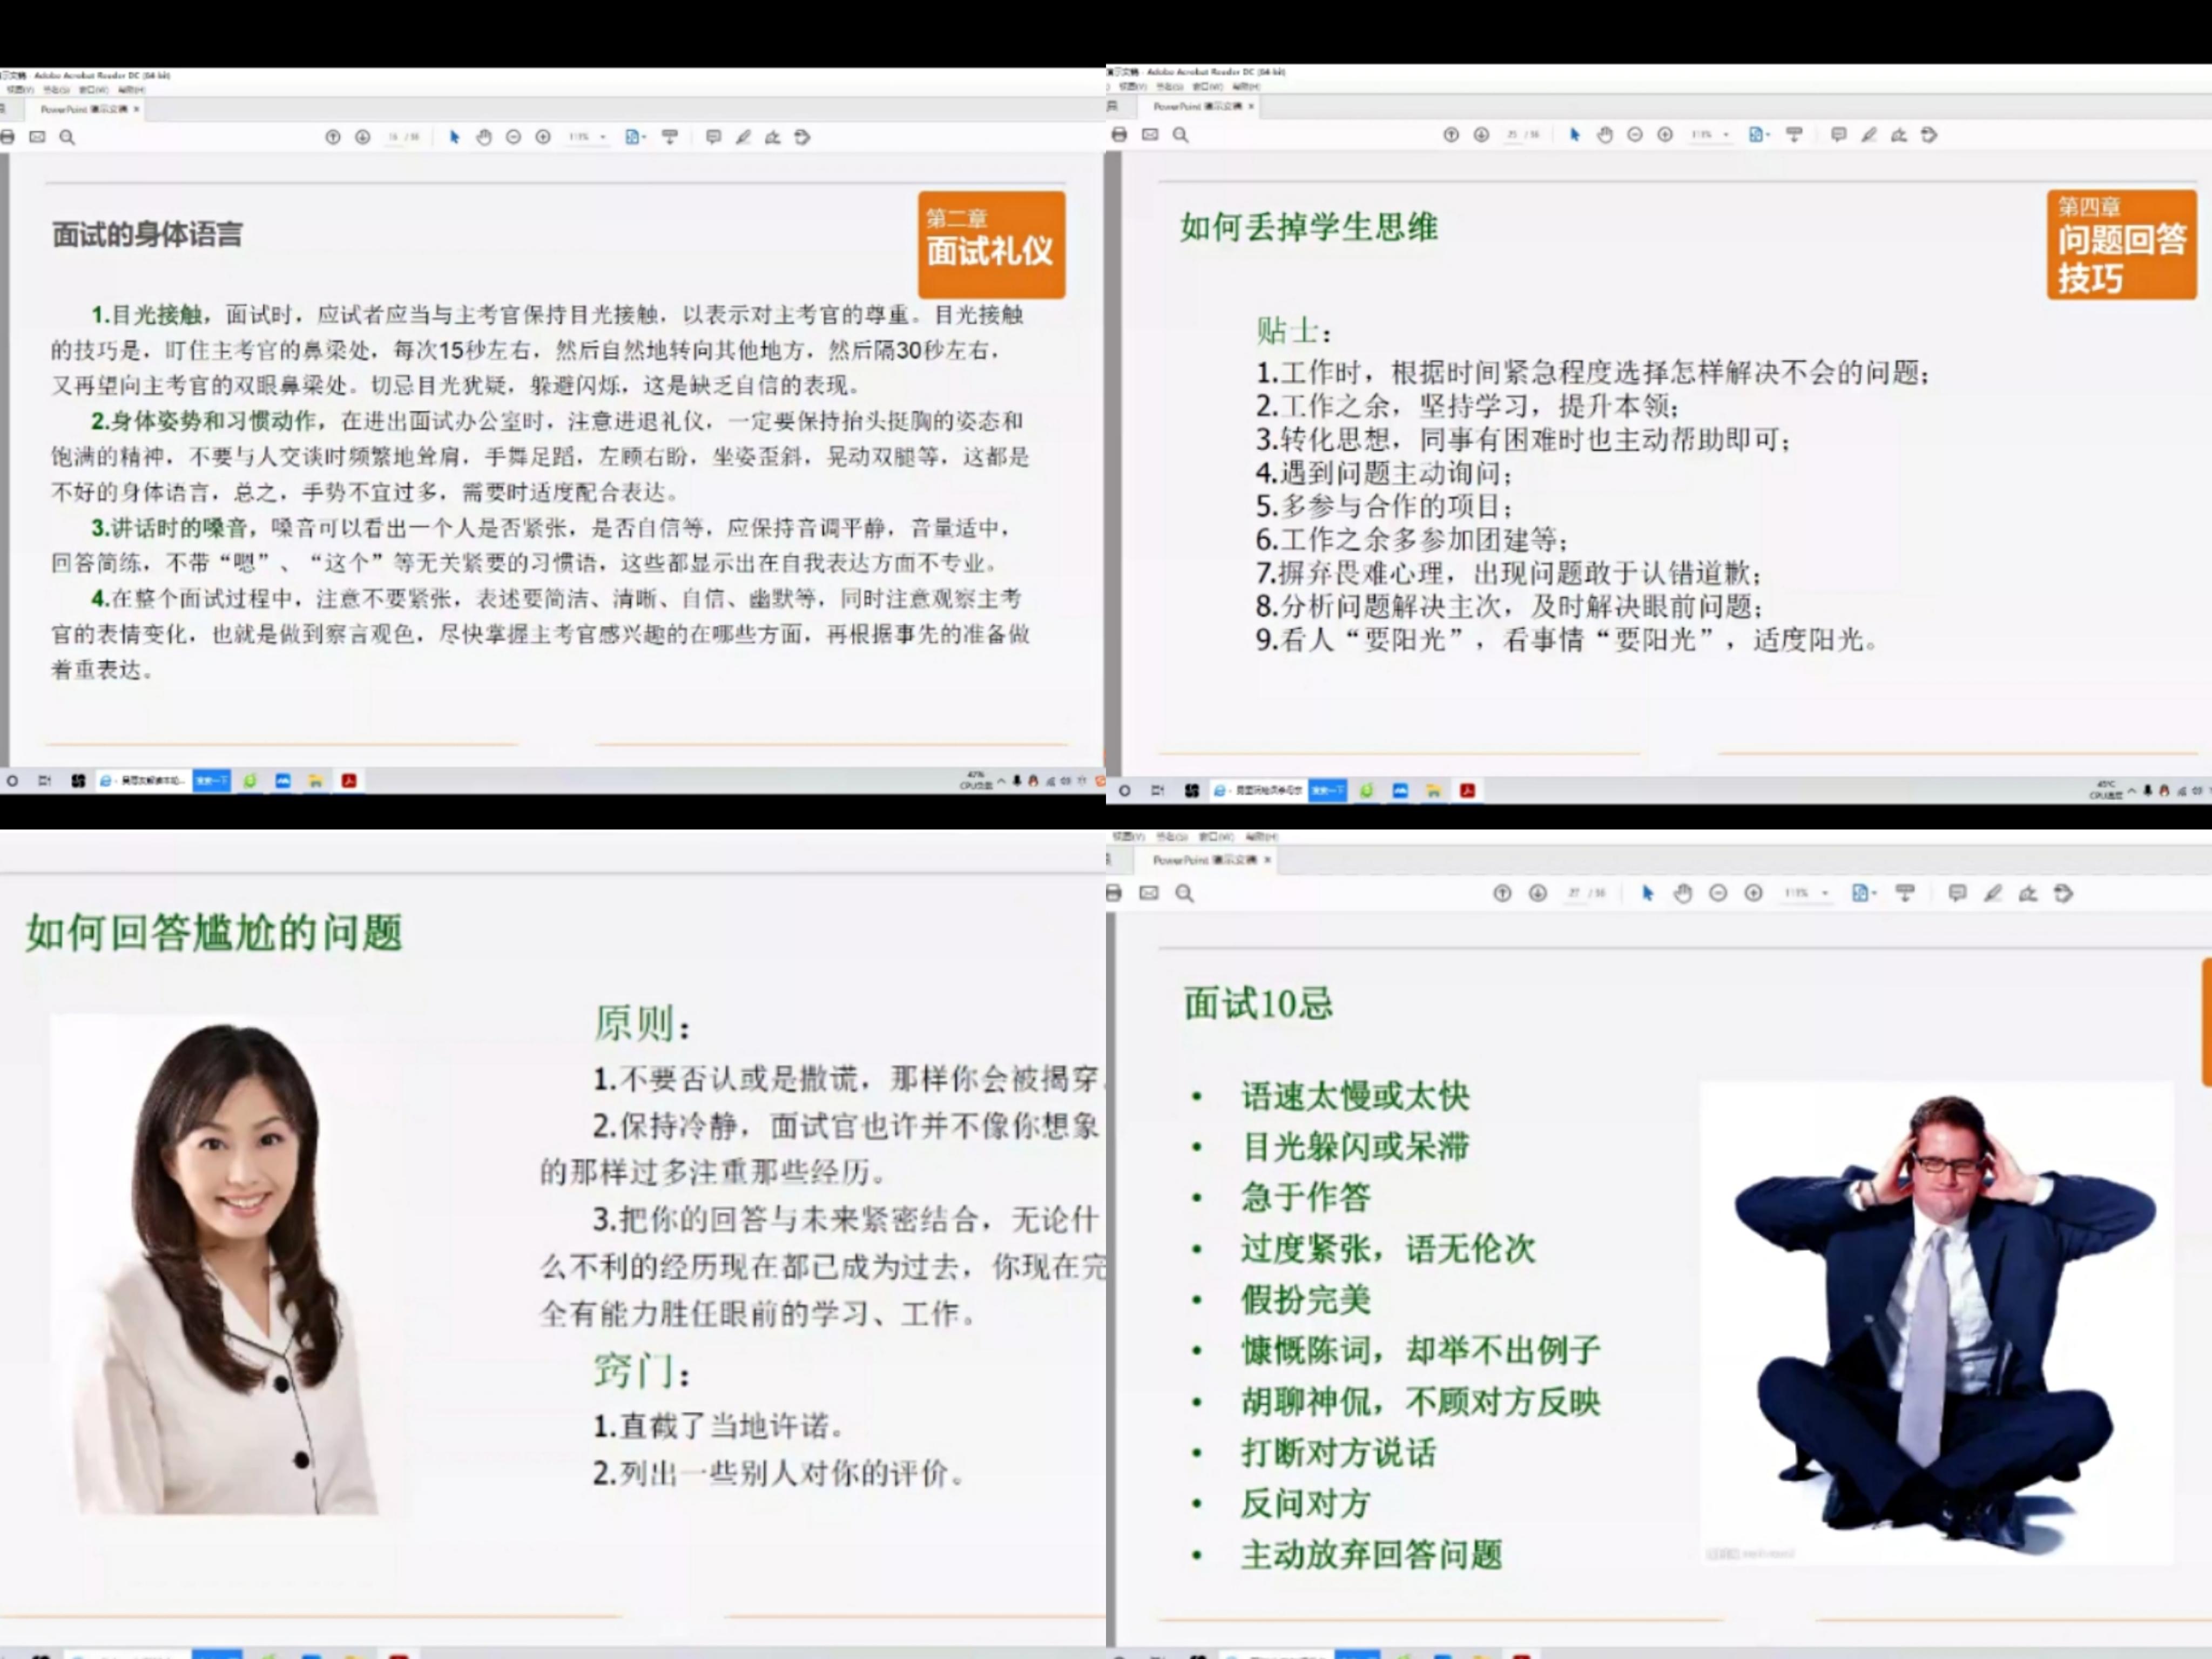Select the highlighter pen tool in the 问题回答技巧 window
The width and height of the screenshot is (2212, 1659).
[1869, 135]
